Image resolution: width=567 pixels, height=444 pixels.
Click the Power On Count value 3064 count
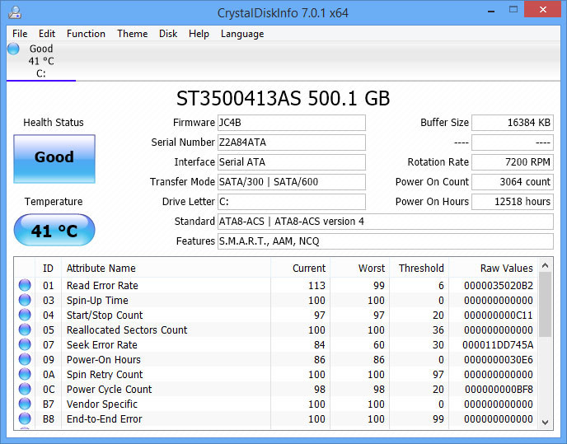pos(513,181)
